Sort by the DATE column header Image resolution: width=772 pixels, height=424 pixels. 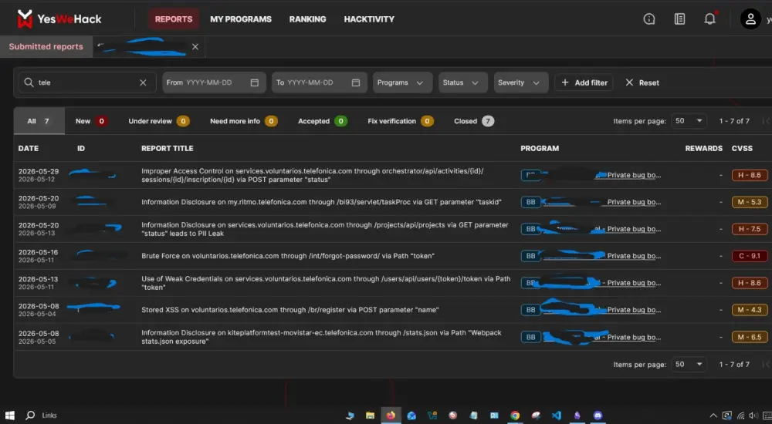pos(28,148)
